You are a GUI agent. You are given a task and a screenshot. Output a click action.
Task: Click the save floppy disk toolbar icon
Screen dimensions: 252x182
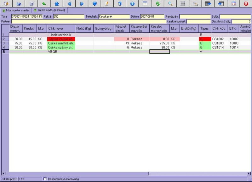31,4
